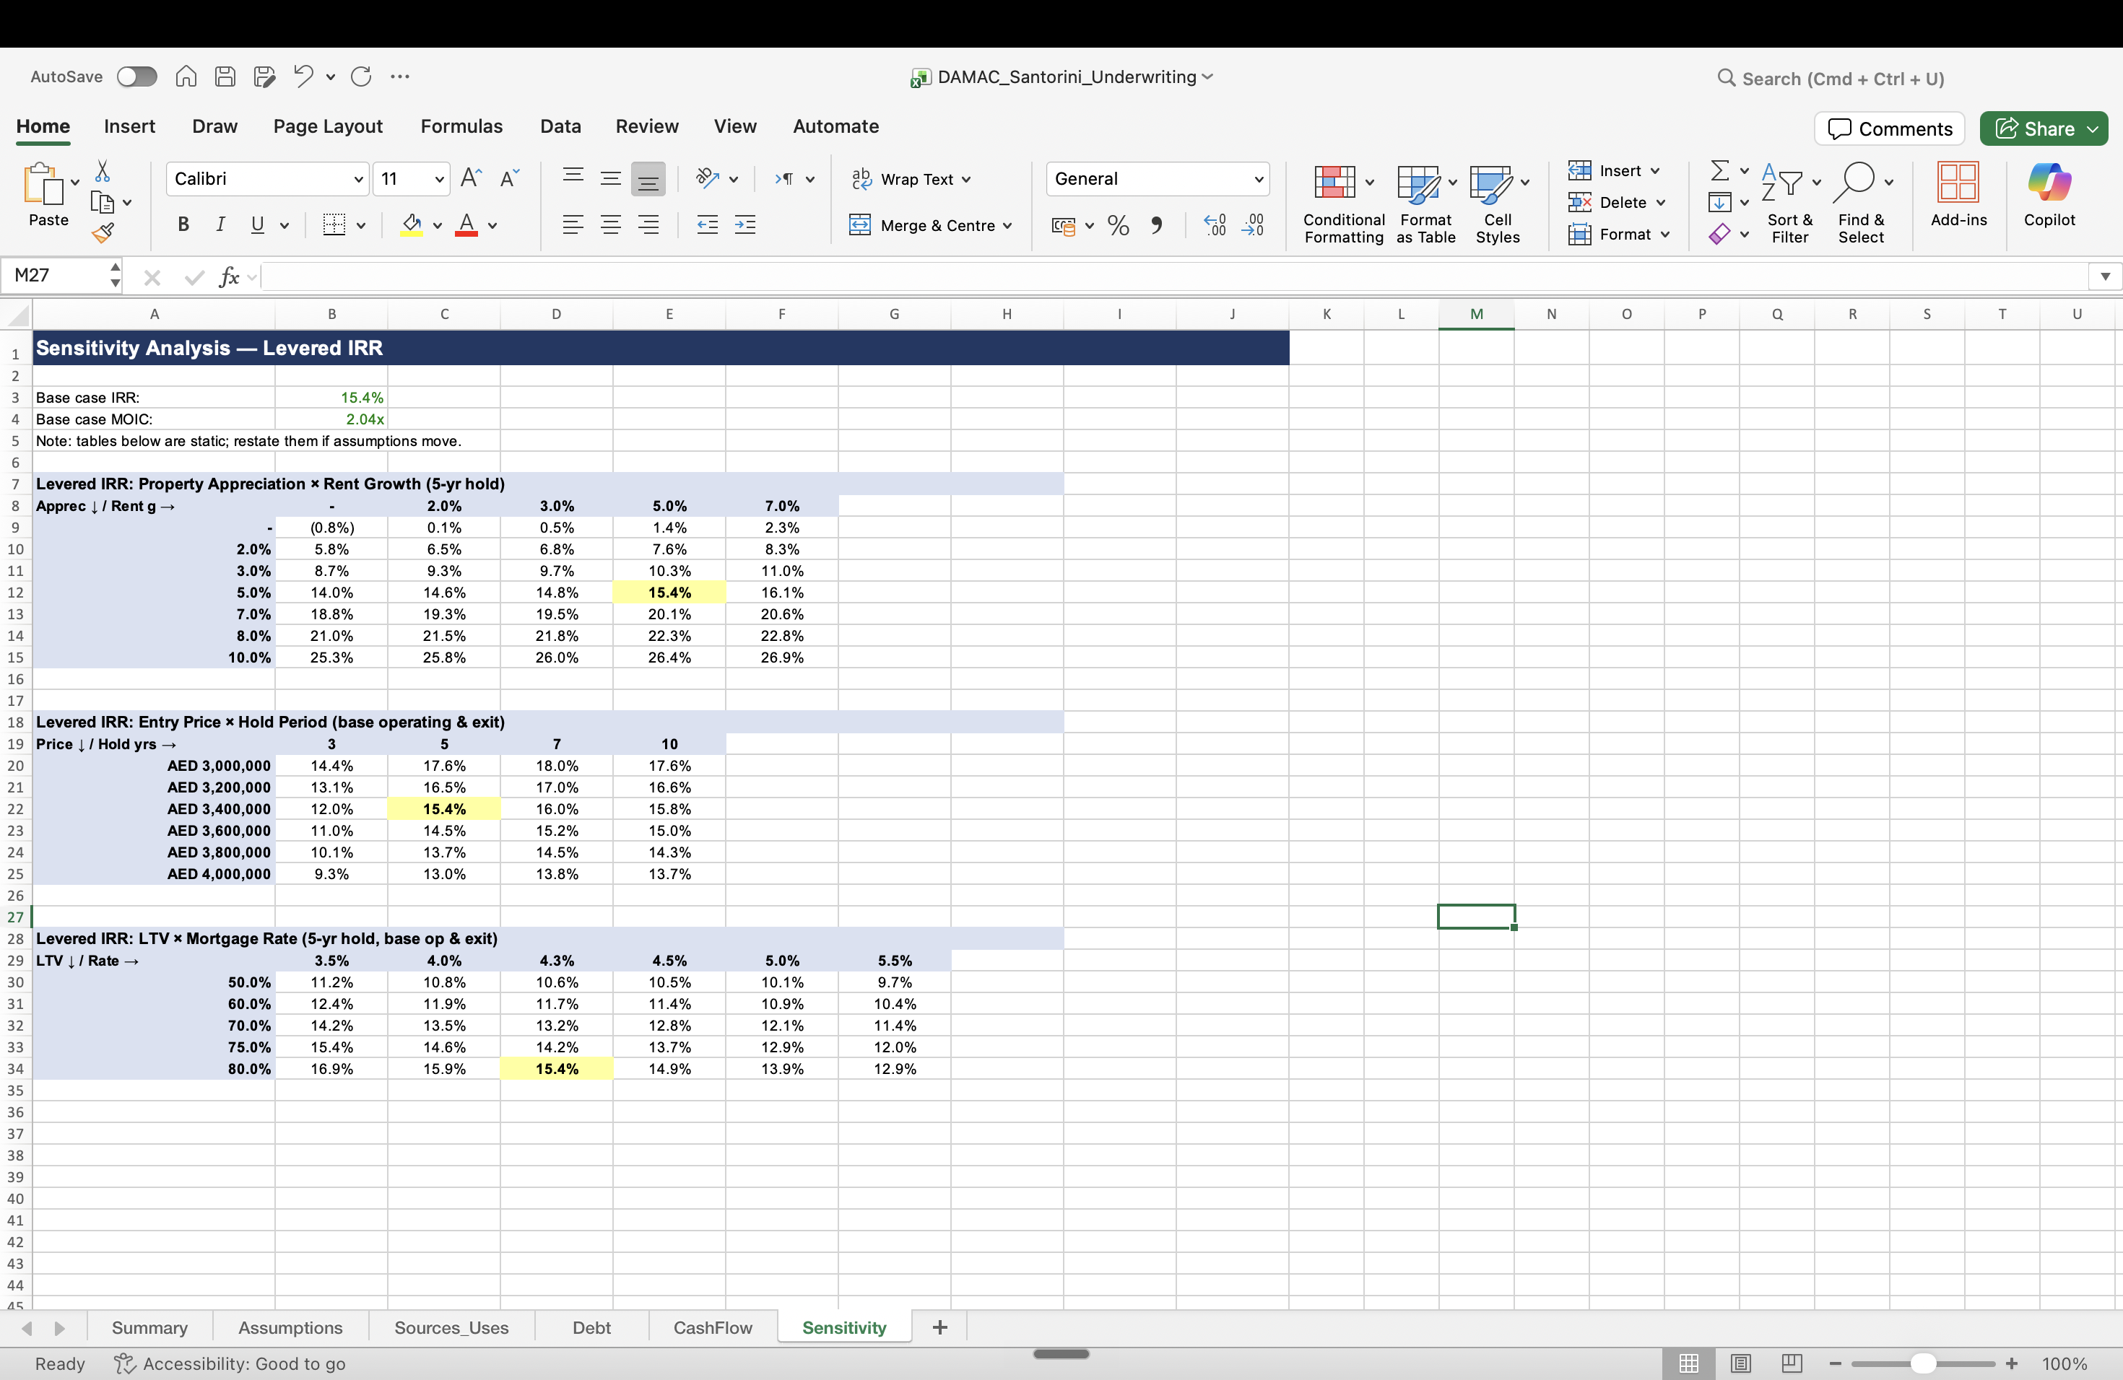
Task: Click the Increase Font Size icon
Action: tap(471, 178)
